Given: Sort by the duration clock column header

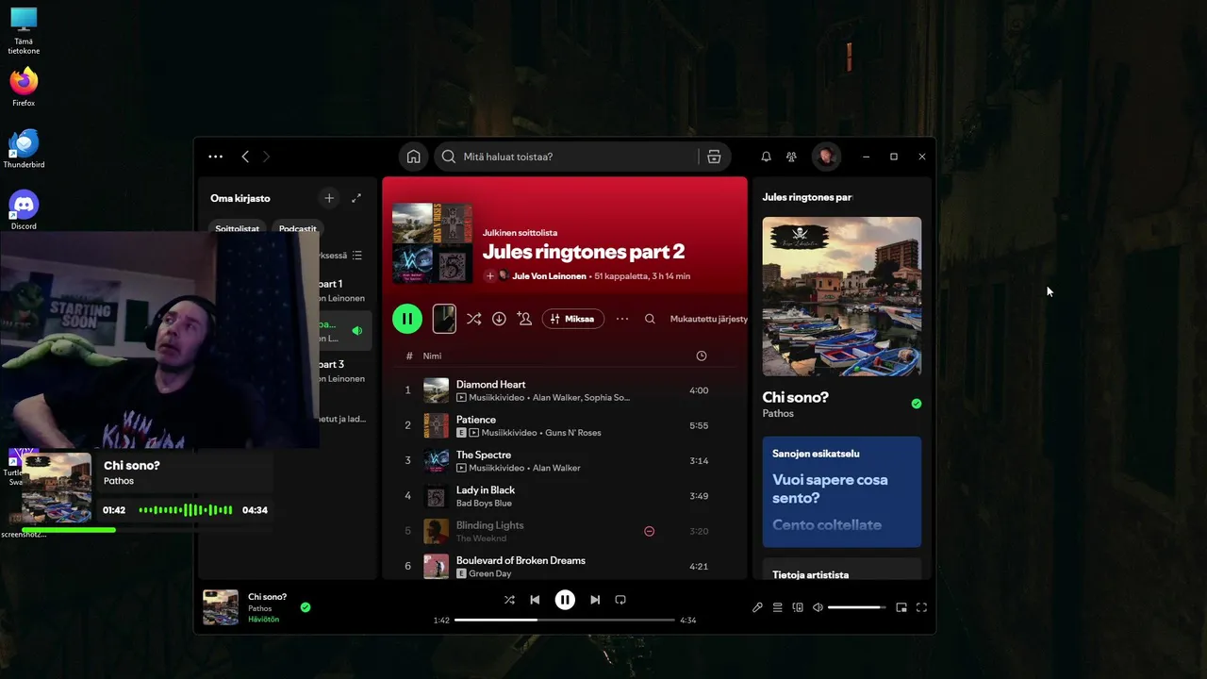Looking at the screenshot, I should (701, 356).
